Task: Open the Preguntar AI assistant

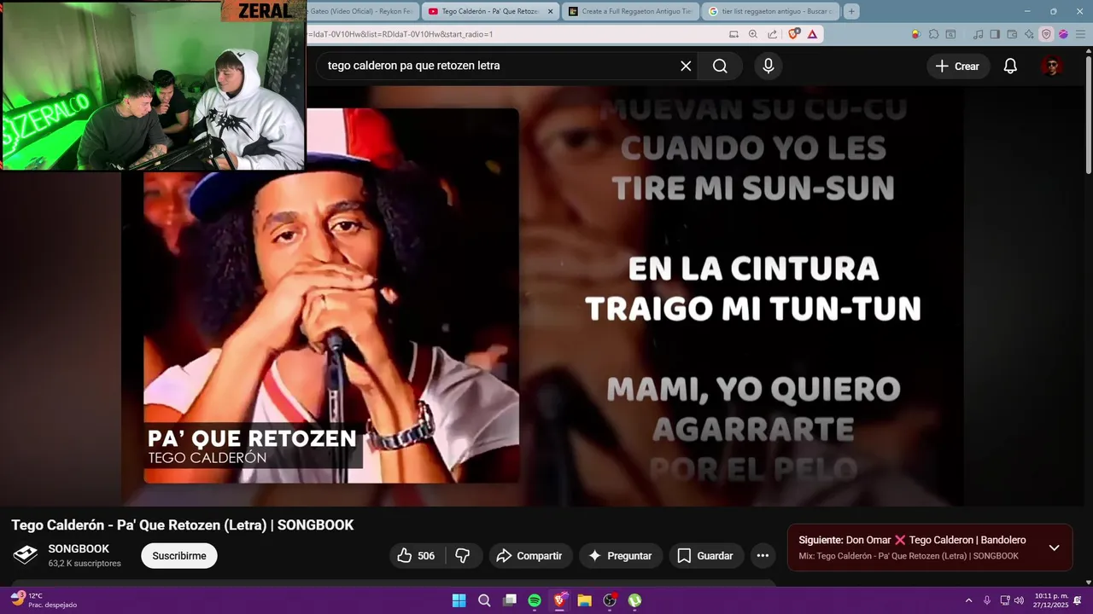Action: pos(621,556)
